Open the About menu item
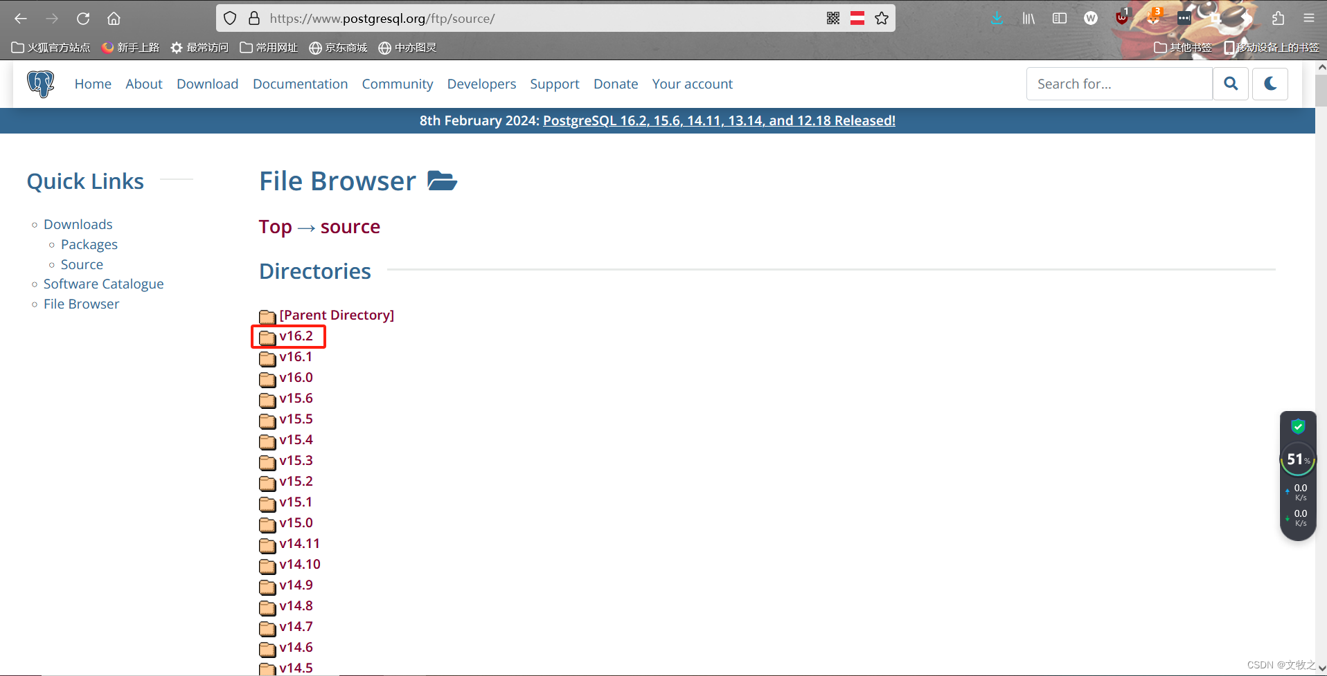The image size is (1327, 676). click(x=144, y=84)
